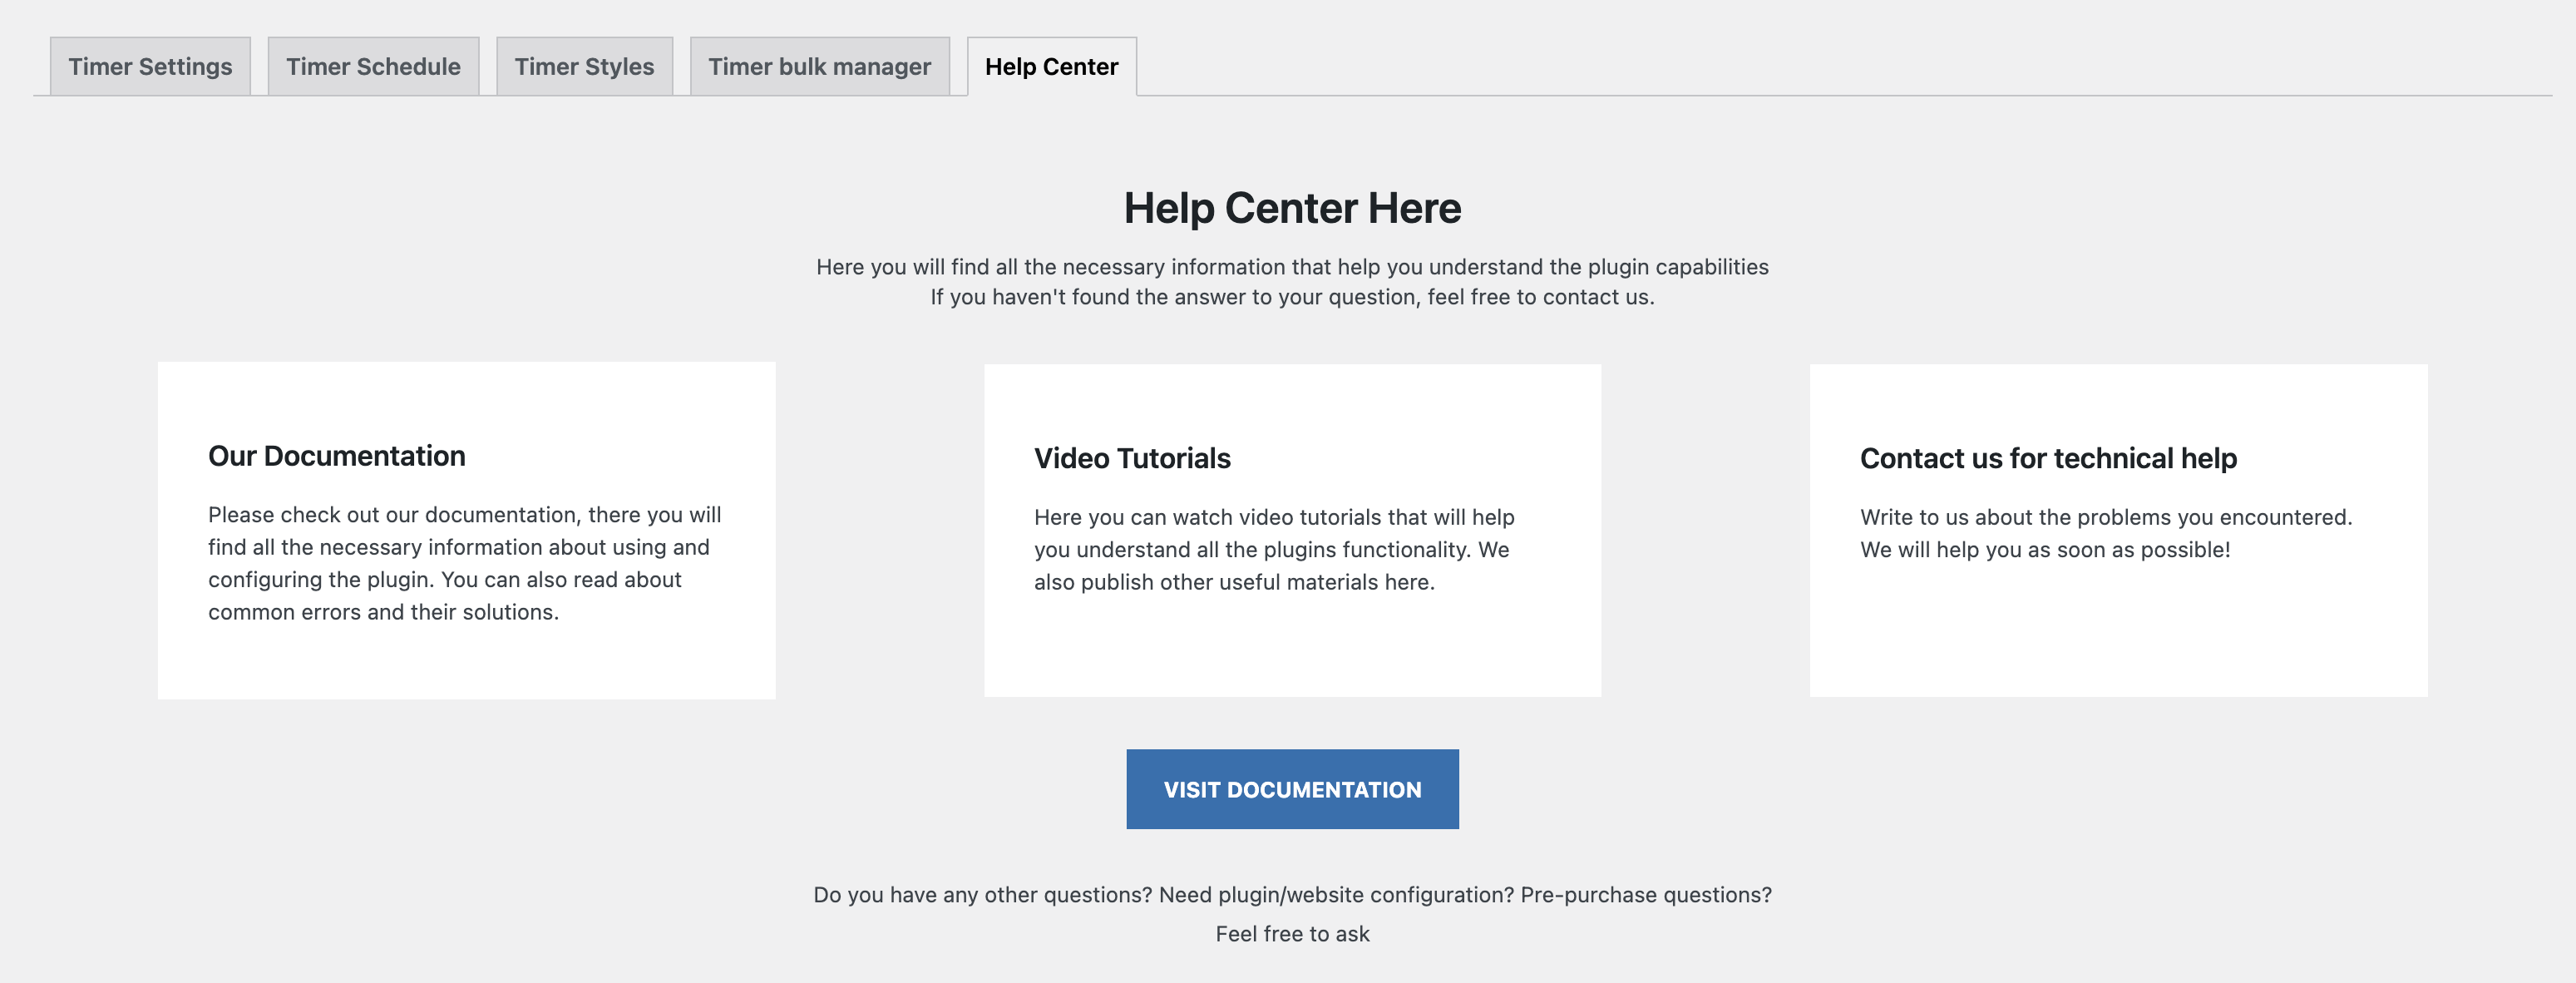This screenshot has height=983, width=2576.
Task: Click the 'Here you will find all the necessary information' line
Action: tap(1292, 267)
